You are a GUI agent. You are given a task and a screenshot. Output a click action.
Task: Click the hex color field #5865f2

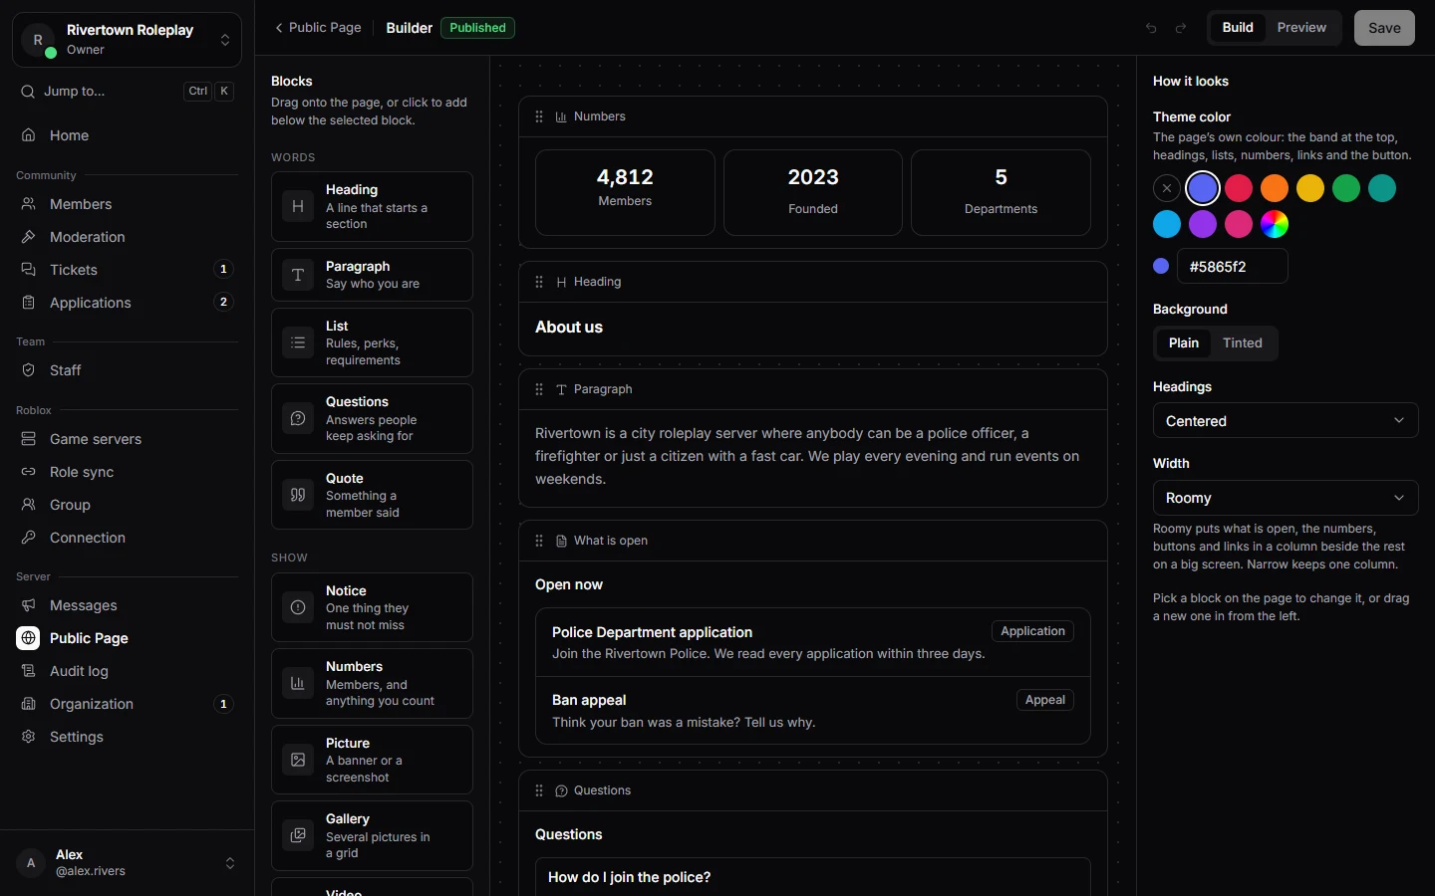click(x=1232, y=266)
